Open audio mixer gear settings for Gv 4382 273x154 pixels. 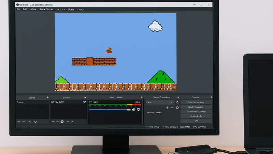click(139, 110)
